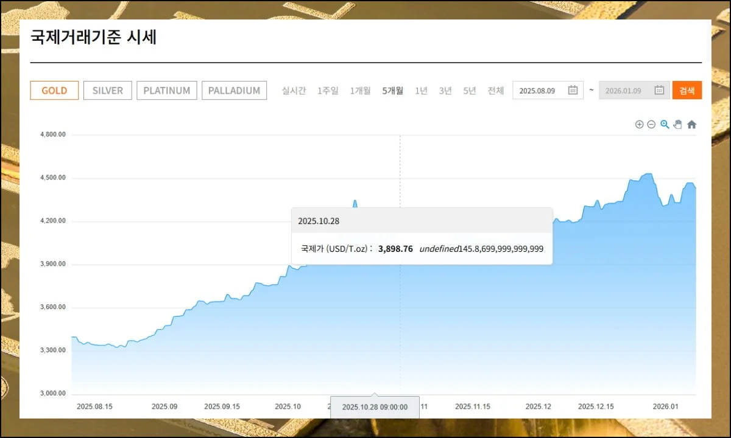Select the 3년 period range
This screenshot has width=731, height=438.
pyautogui.click(x=445, y=91)
